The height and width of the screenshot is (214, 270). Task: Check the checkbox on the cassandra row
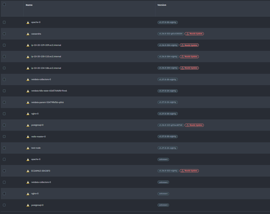coord(4,34)
